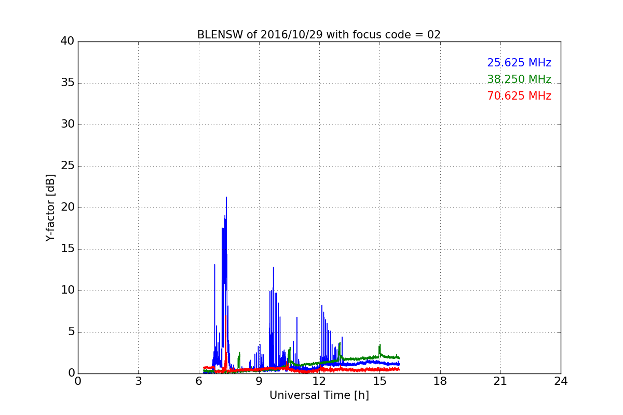Click the x-axis tick label 9
Screen dimensions: 623x415
(259, 381)
